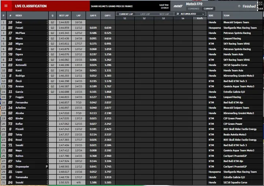This screenshot has width=264, height=186.
Task: Open options dots for rider Toba
Action: pyautogui.click(x=47, y=161)
